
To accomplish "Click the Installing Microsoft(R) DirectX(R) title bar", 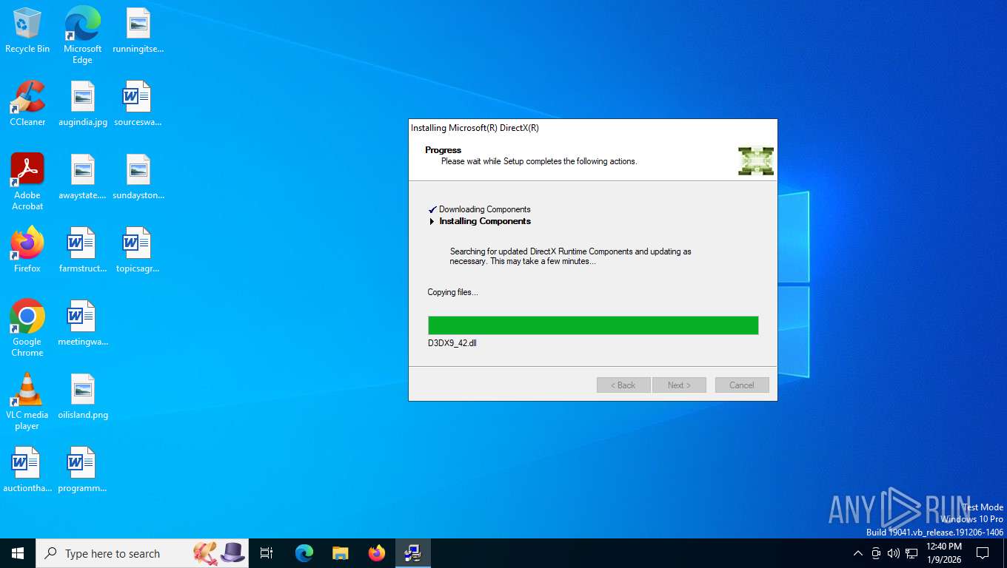I will 592,128.
